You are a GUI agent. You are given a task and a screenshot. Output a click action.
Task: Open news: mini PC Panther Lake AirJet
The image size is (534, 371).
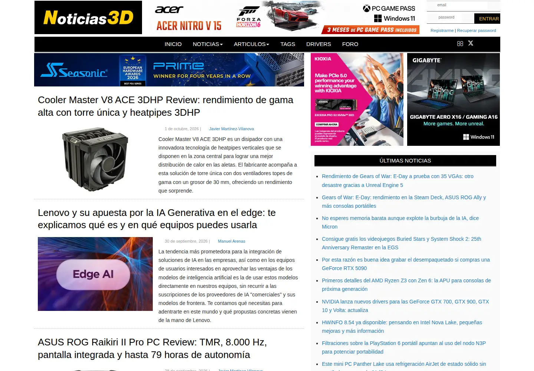tap(404, 365)
